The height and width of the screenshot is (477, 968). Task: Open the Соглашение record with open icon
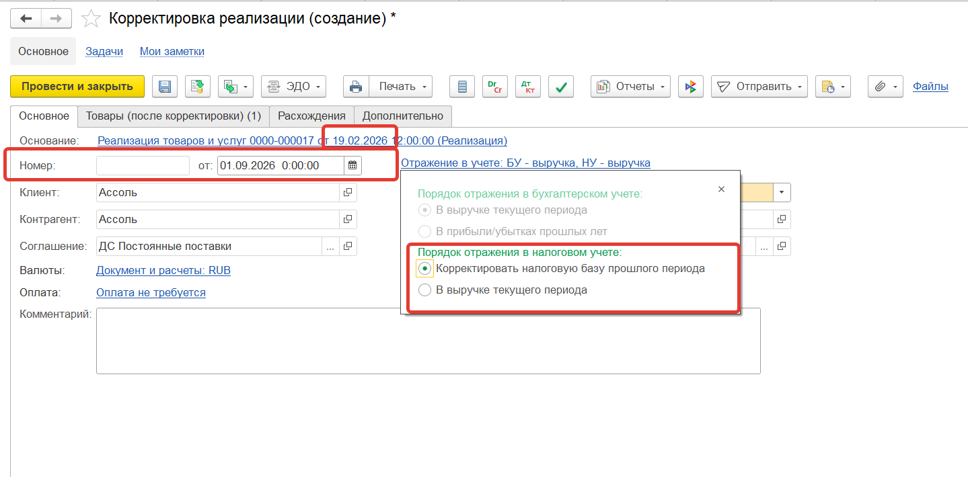(348, 247)
